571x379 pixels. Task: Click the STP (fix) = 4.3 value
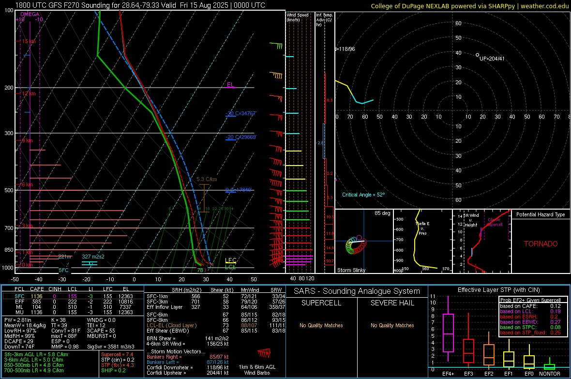tap(118, 365)
